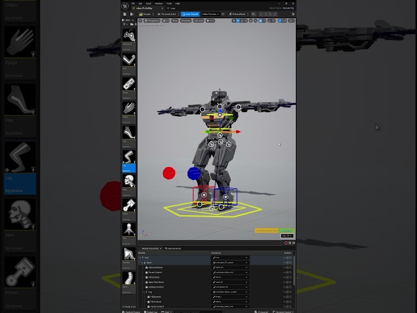This screenshot has height=313, width=417.
Task: Click the folder icon in modules panel header
Action: point(132,24)
